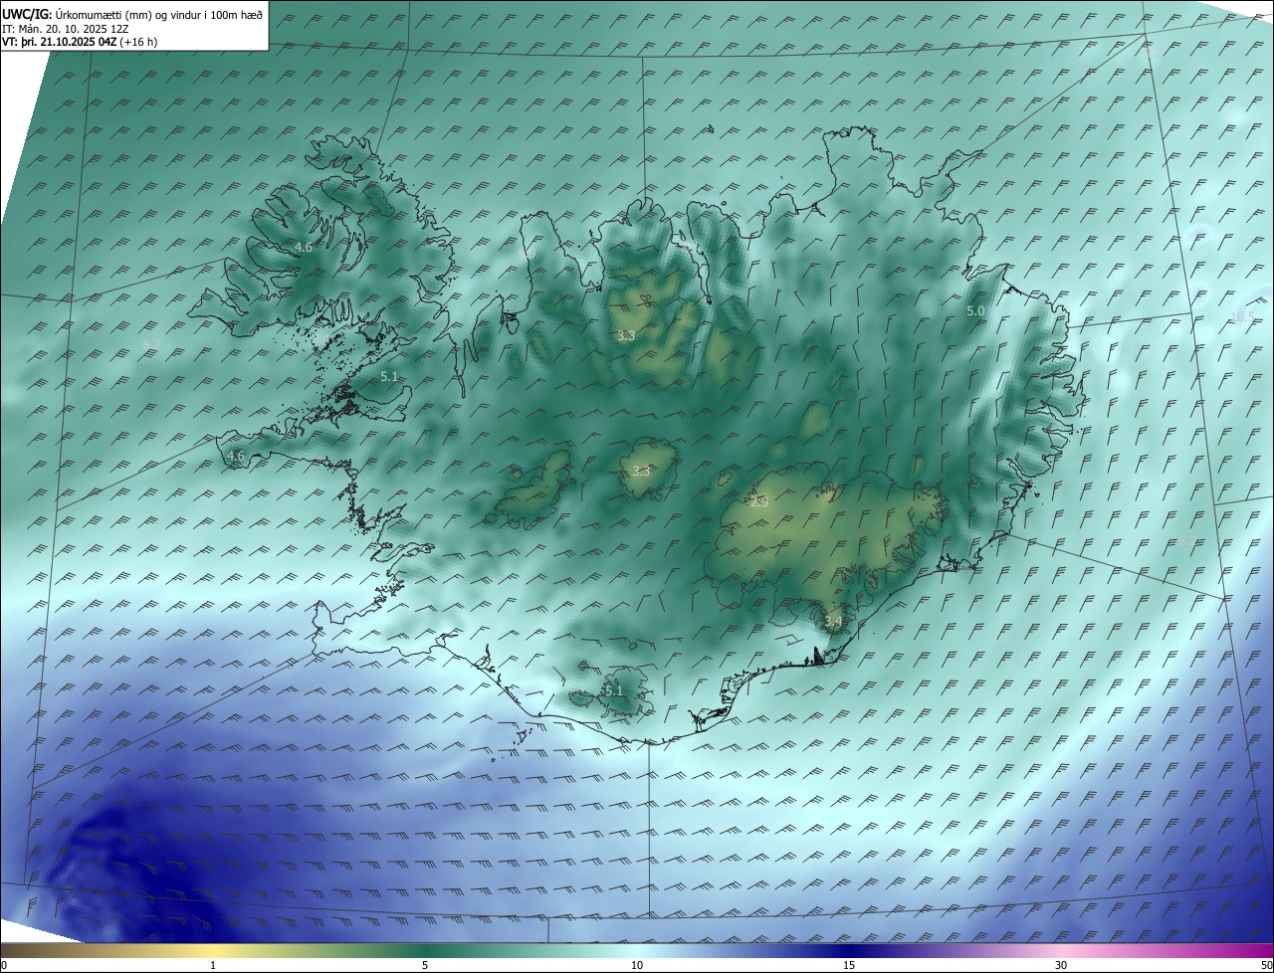
Task: Click the 4.6 value on the Westfjords peninsula
Action: pos(304,247)
